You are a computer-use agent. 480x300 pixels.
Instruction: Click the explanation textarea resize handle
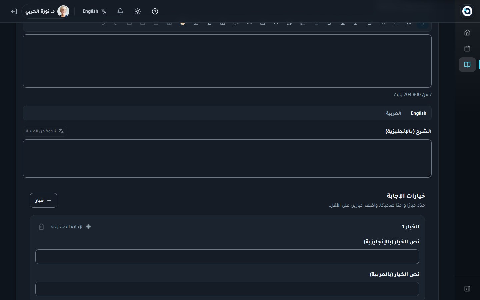pyautogui.click(x=429, y=175)
